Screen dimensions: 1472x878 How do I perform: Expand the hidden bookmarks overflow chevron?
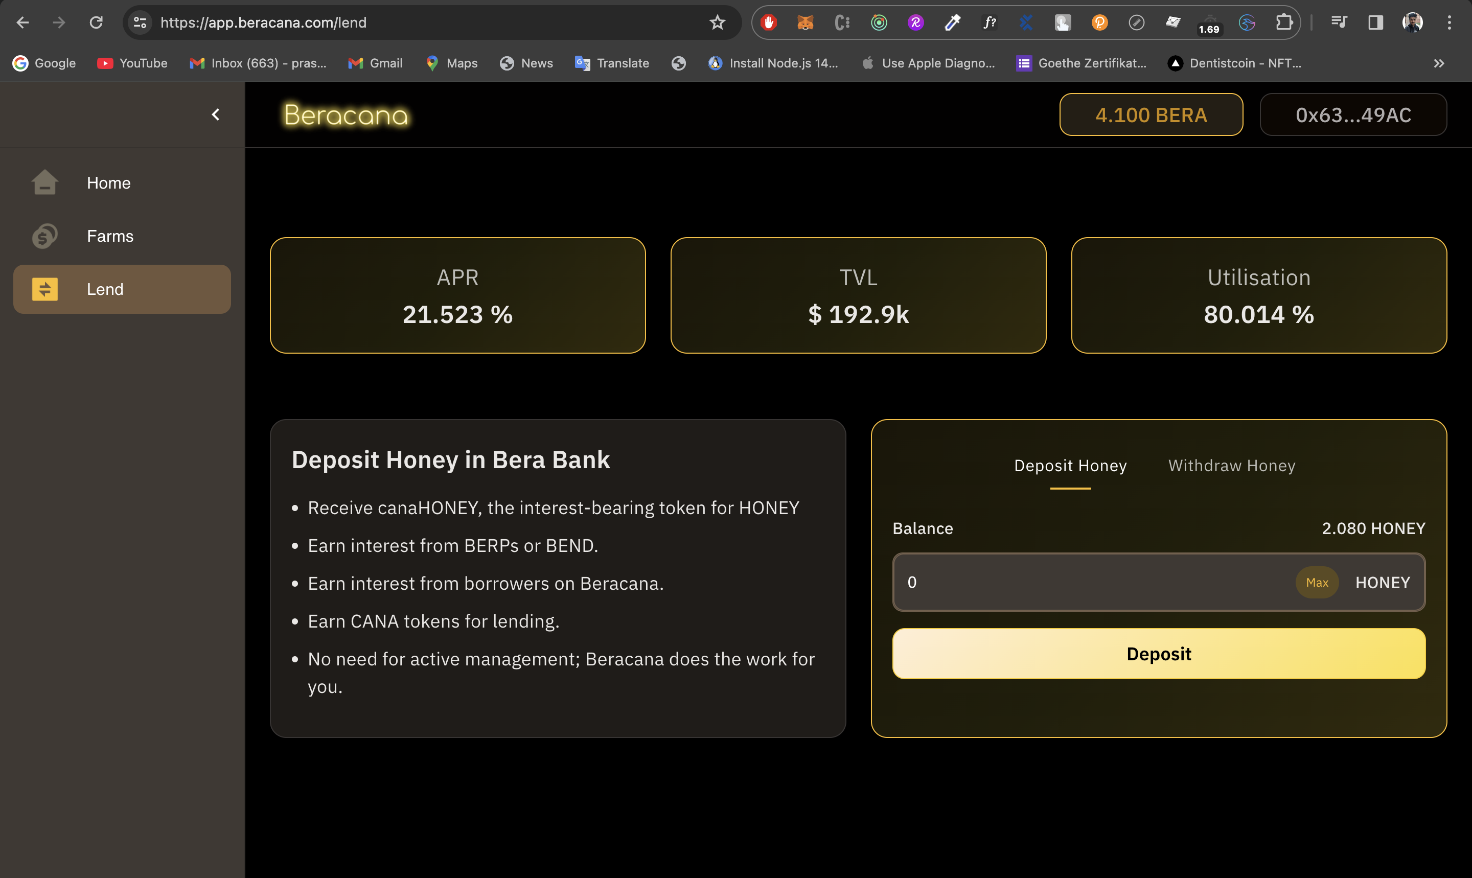pos(1439,63)
